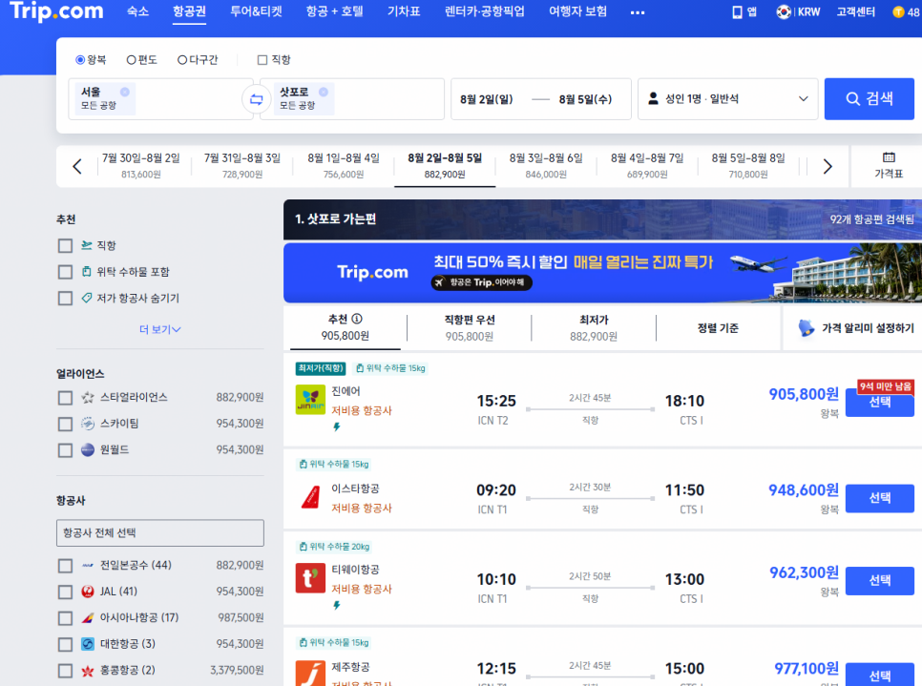The height and width of the screenshot is (686, 922).
Task: Remove 삿포로 destination city tag
Action: (324, 92)
